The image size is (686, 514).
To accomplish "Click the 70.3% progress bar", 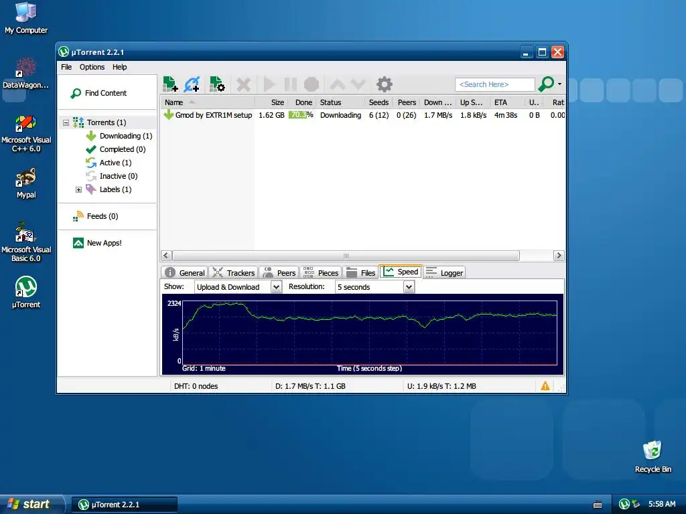I will tap(301, 115).
